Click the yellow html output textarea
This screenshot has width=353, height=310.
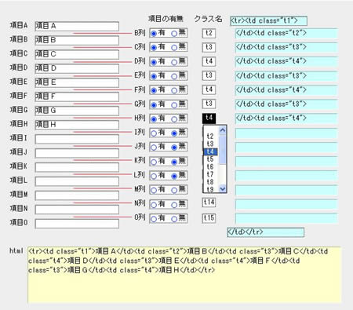pos(184,275)
